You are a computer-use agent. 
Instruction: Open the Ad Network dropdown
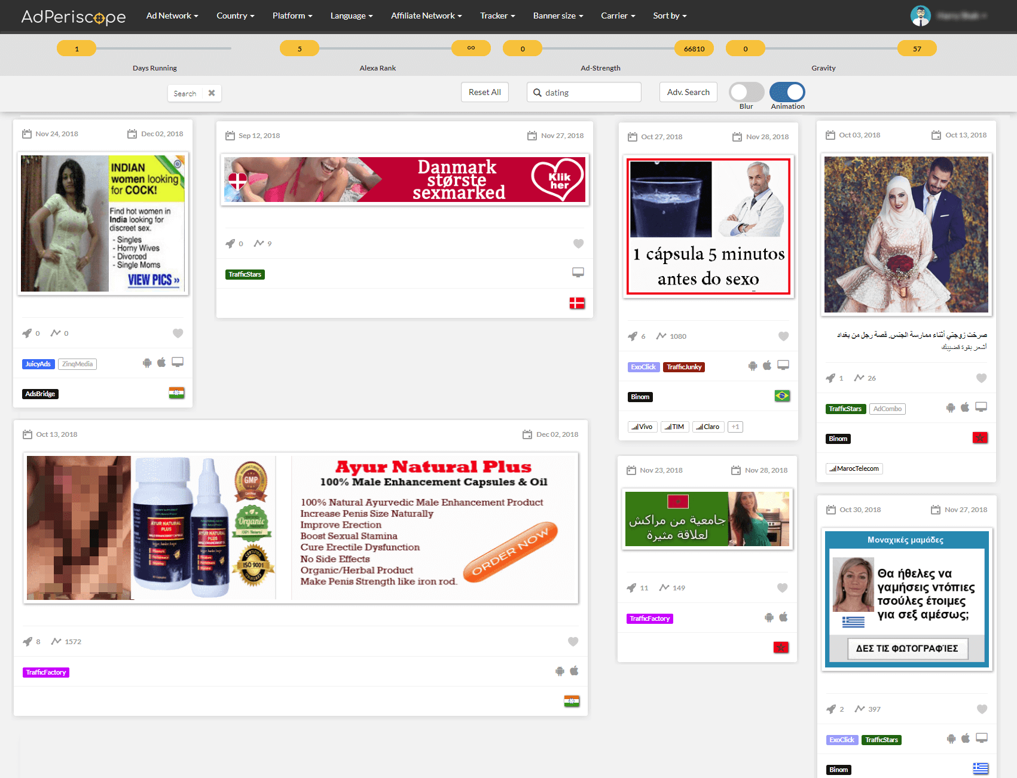(172, 16)
